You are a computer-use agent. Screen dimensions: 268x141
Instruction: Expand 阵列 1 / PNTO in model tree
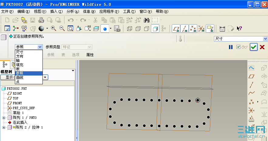pyautogui.click(x=4, y=118)
